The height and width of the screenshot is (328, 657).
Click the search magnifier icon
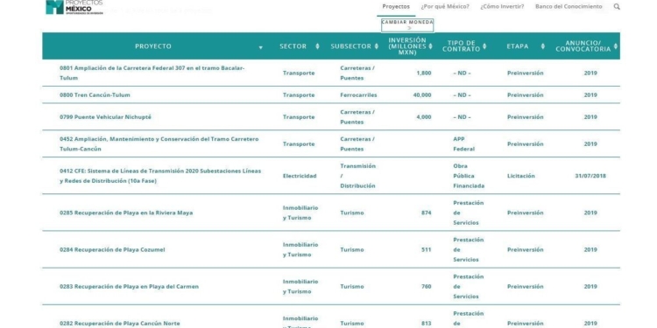click(617, 7)
